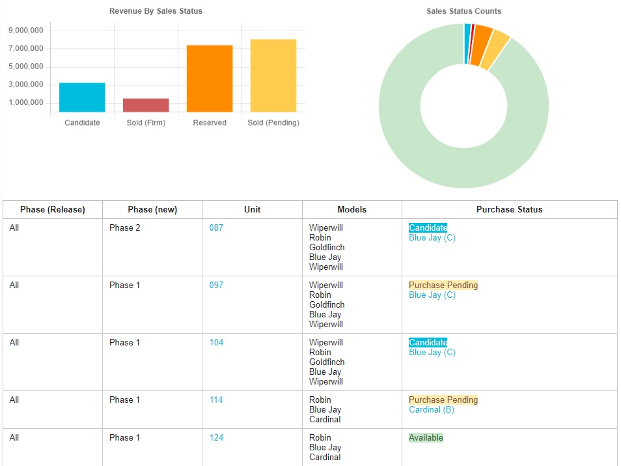Open unit 097 link
The image size is (621, 466).
click(x=216, y=285)
